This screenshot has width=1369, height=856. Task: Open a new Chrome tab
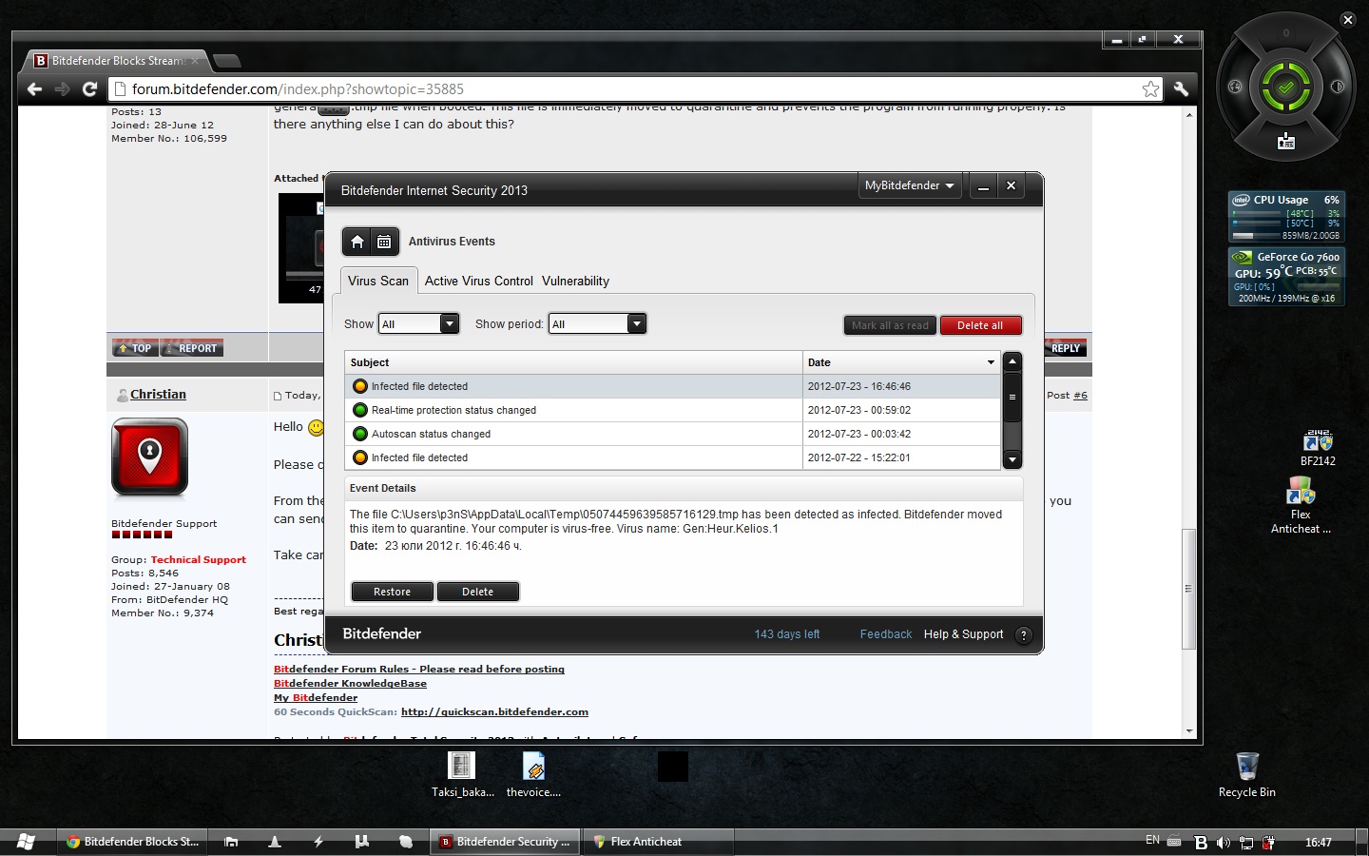pyautogui.click(x=226, y=62)
